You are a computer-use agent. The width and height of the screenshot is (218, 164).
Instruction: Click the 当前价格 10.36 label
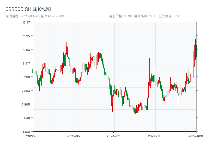tap(120, 16)
